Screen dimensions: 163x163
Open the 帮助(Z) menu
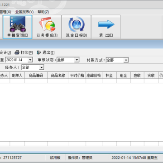click(43, 12)
